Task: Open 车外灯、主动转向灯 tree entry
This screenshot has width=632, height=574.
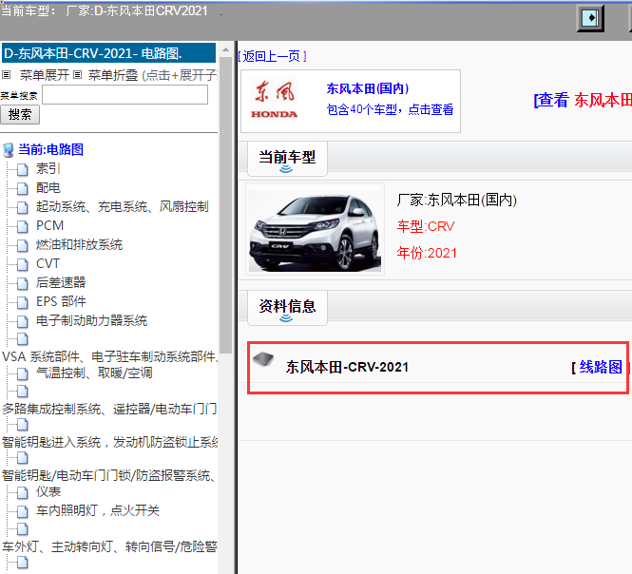Action: (109, 546)
